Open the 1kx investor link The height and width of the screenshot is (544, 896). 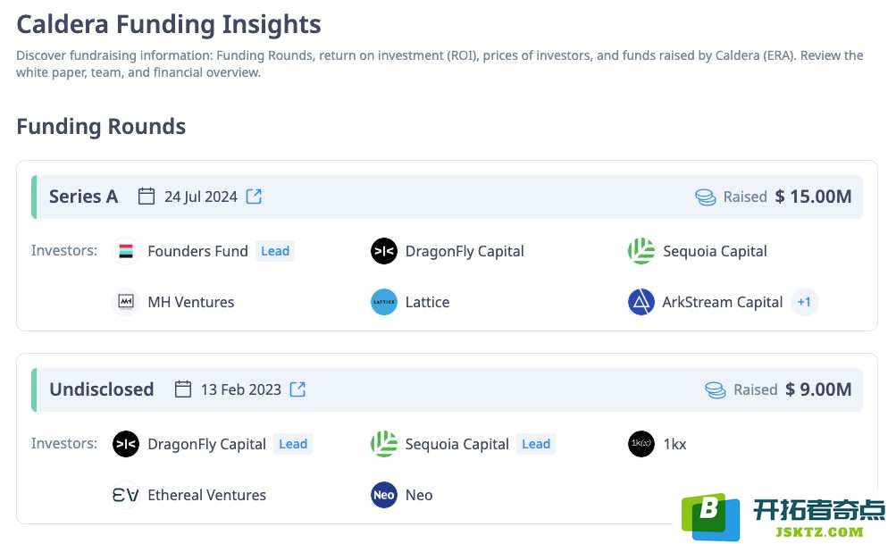point(674,444)
